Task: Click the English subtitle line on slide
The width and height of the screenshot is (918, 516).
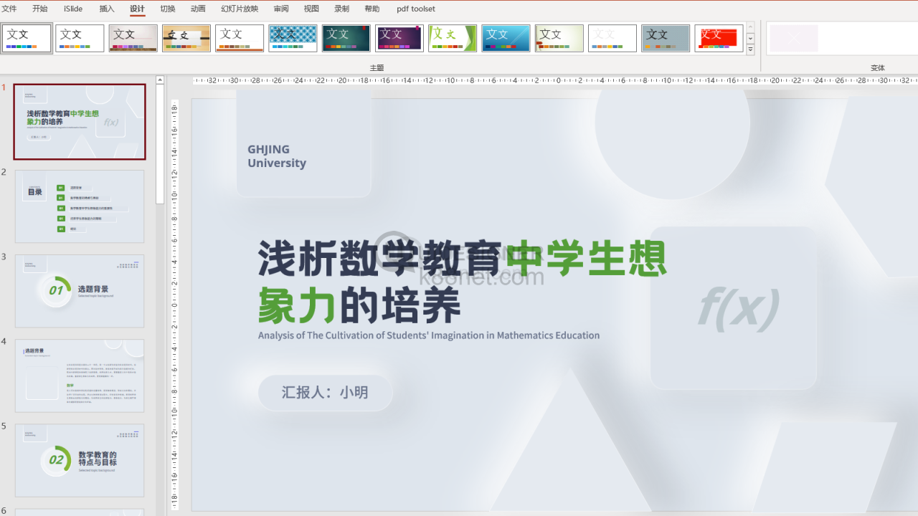Action: [x=429, y=335]
